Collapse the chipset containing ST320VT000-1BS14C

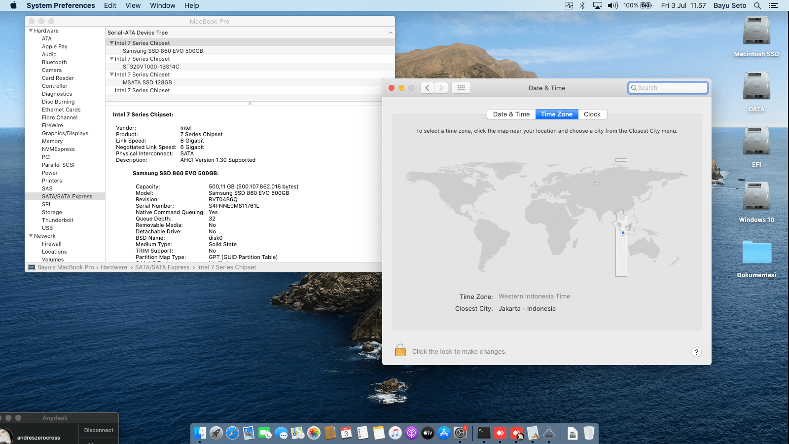coord(111,59)
